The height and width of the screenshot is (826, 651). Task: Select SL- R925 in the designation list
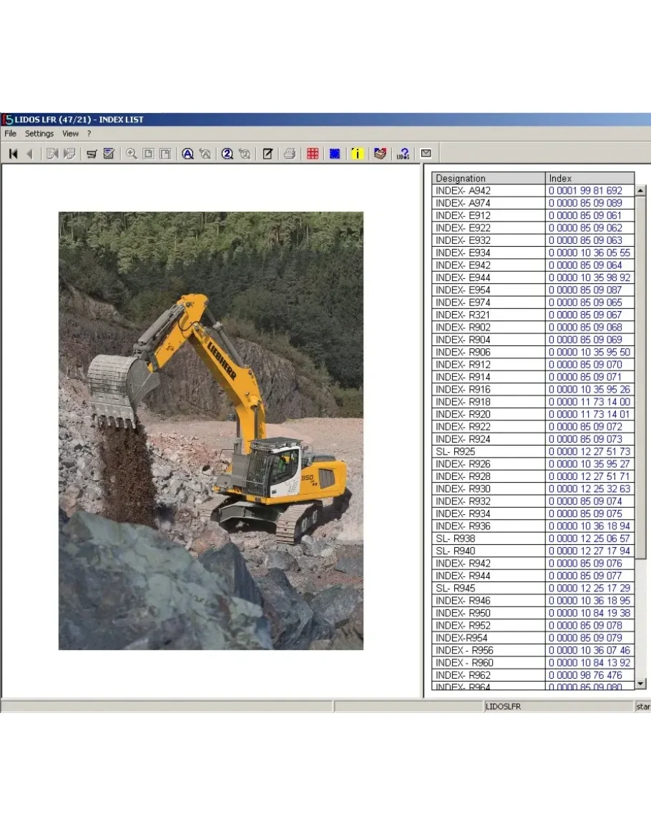(x=489, y=452)
